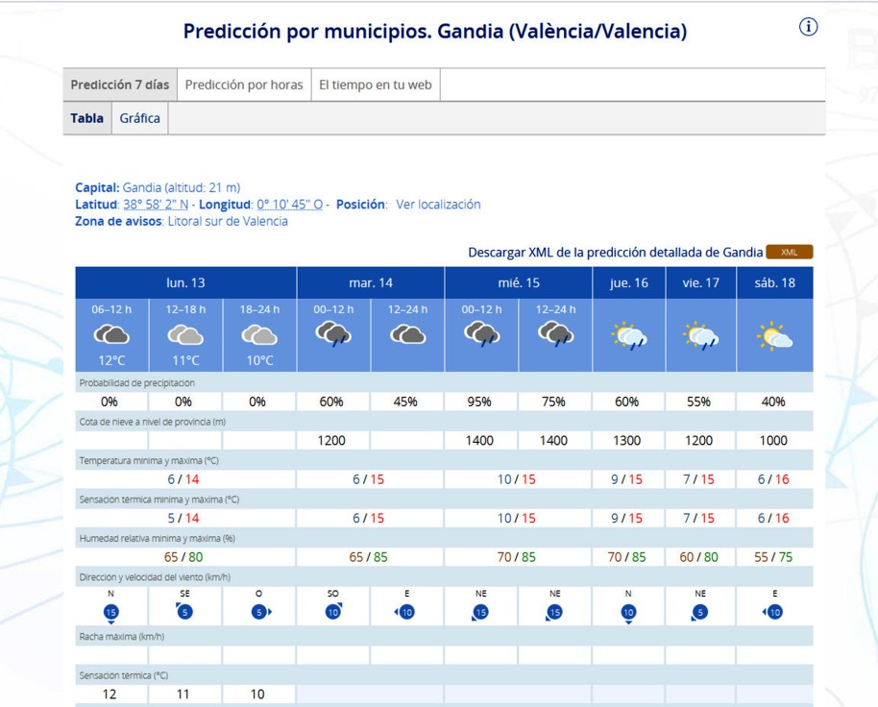The width and height of the screenshot is (878, 707).
Task: Click mar. 14 E wind 10 km/h icon
Action: tap(404, 612)
